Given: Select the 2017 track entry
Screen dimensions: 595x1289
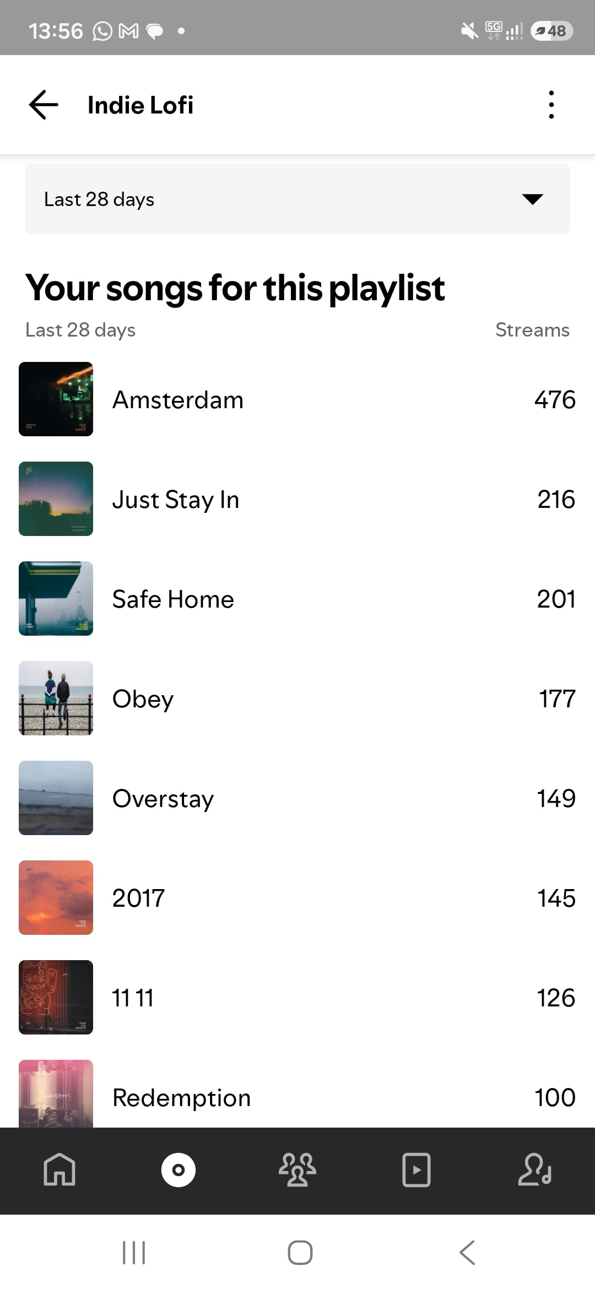Looking at the screenshot, I should point(297,898).
